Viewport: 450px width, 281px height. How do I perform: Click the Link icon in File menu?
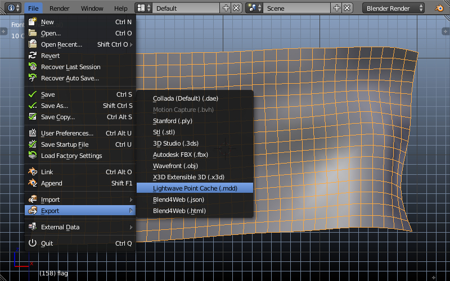point(33,171)
